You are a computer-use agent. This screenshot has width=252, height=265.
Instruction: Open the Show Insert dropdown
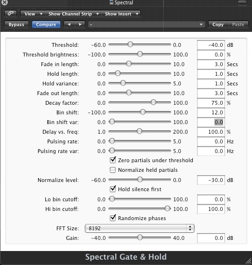pos(121,14)
